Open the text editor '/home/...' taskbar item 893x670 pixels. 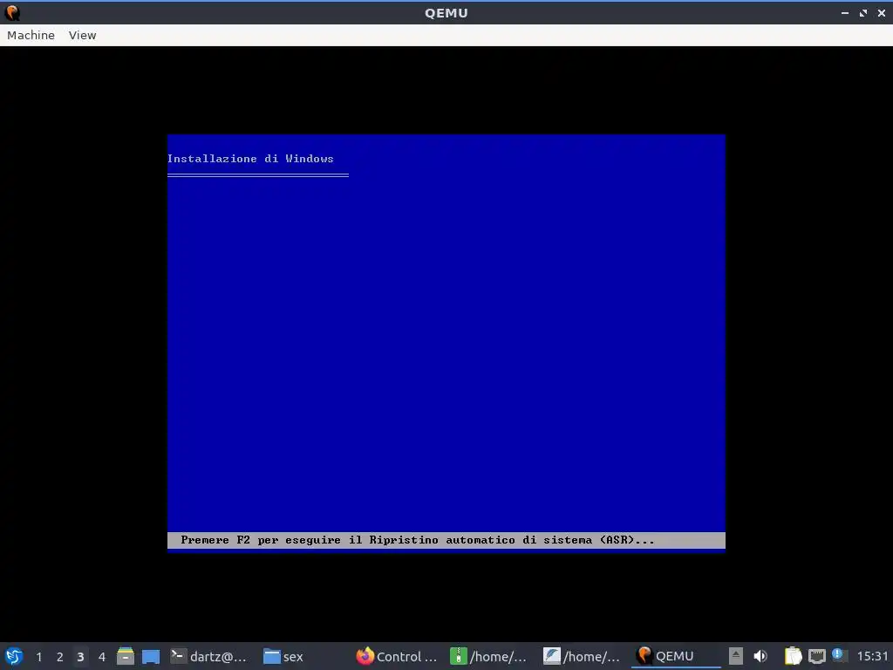(582, 656)
